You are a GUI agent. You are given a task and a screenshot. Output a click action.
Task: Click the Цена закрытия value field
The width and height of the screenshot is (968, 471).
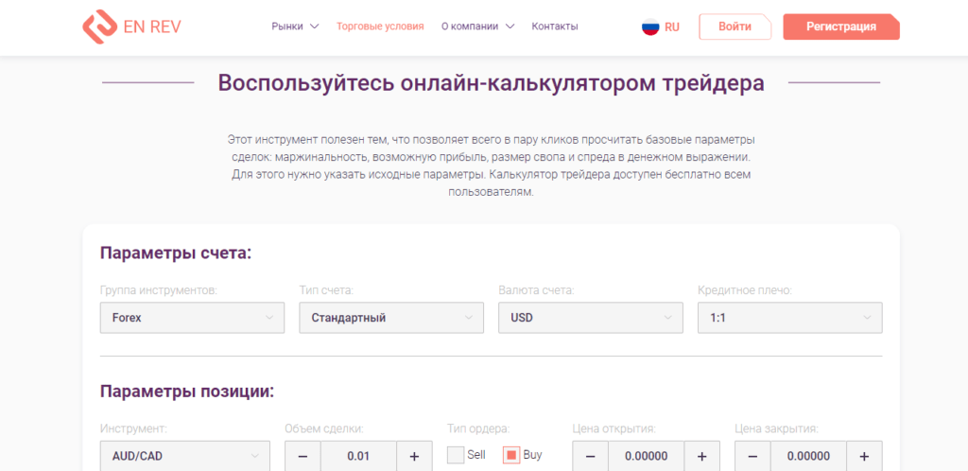click(x=809, y=456)
